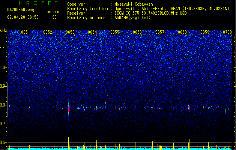Click the strong meteor echo near 0653

coord(69,108)
